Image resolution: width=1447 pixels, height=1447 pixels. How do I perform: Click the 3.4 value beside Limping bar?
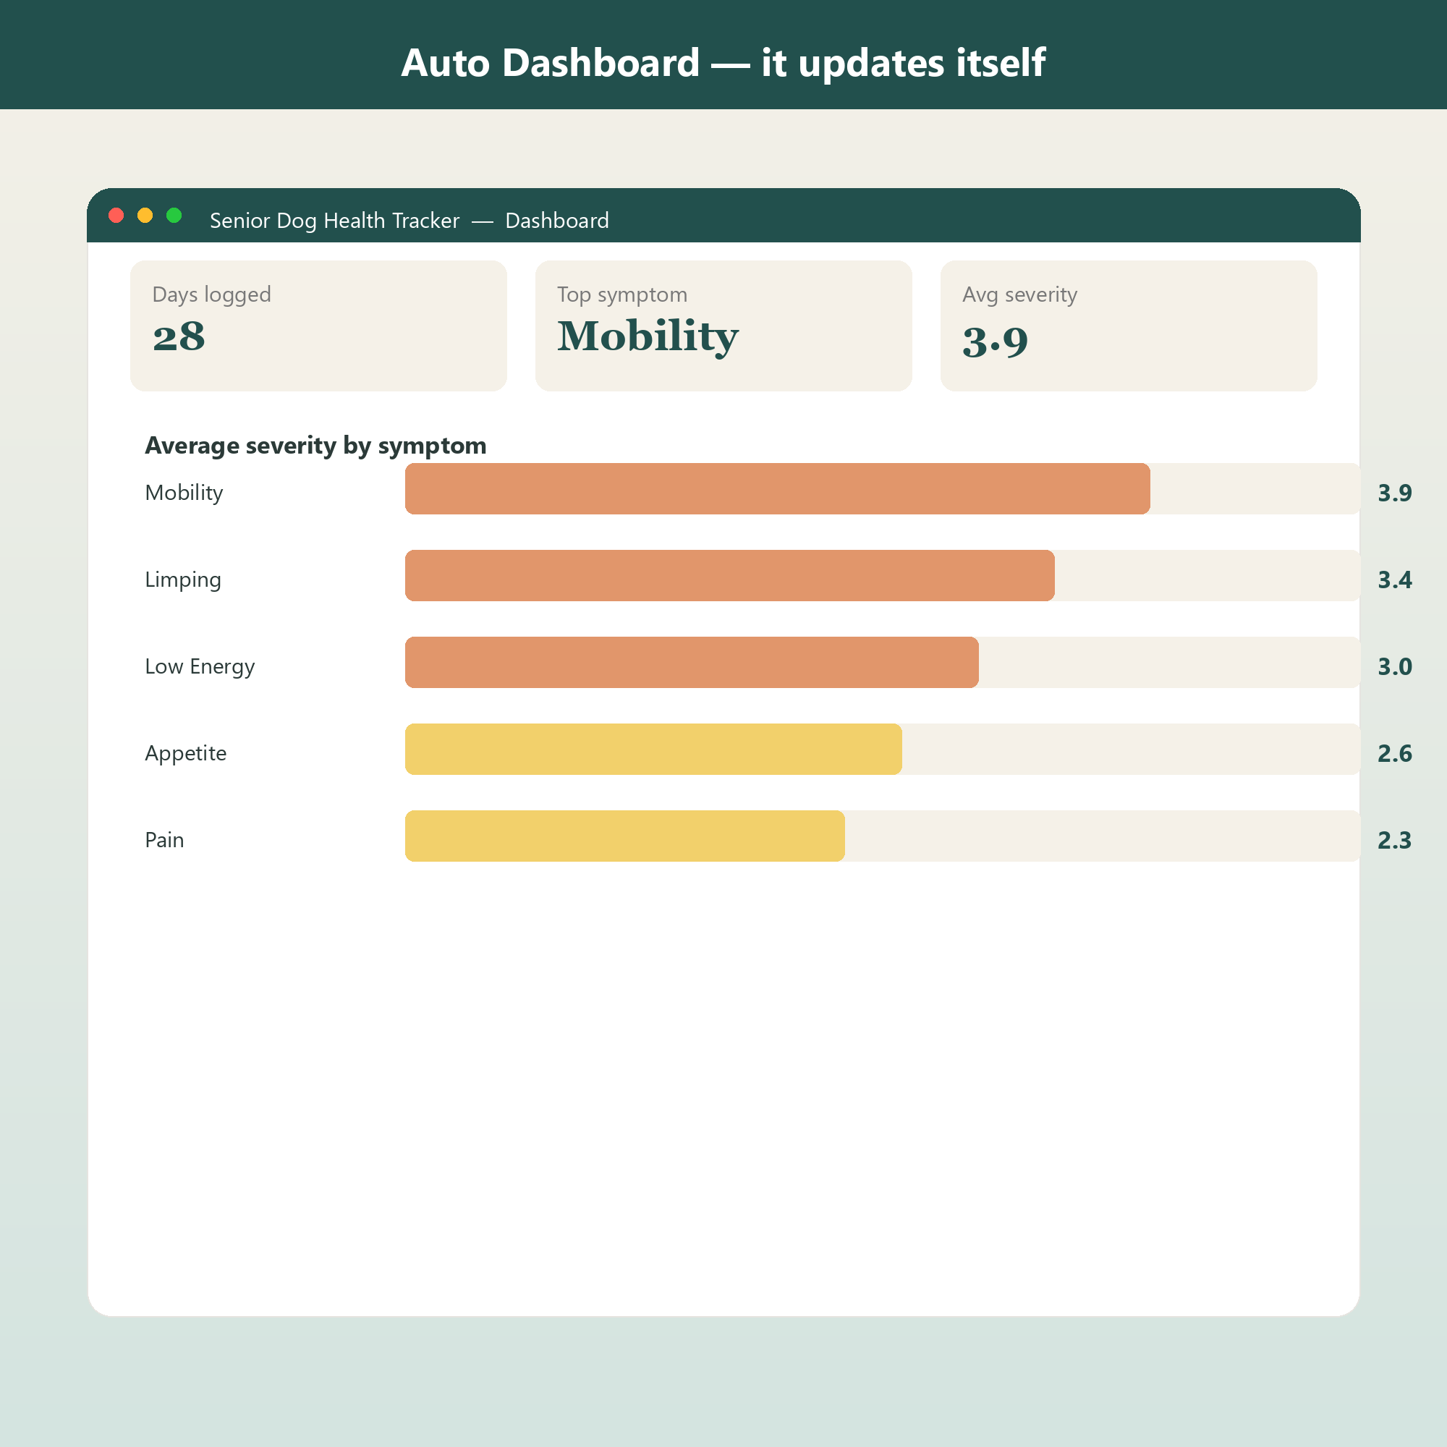click(1395, 580)
